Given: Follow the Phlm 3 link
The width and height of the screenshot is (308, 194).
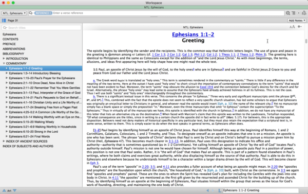Looking at the screenshot, I should pos(260,55).
